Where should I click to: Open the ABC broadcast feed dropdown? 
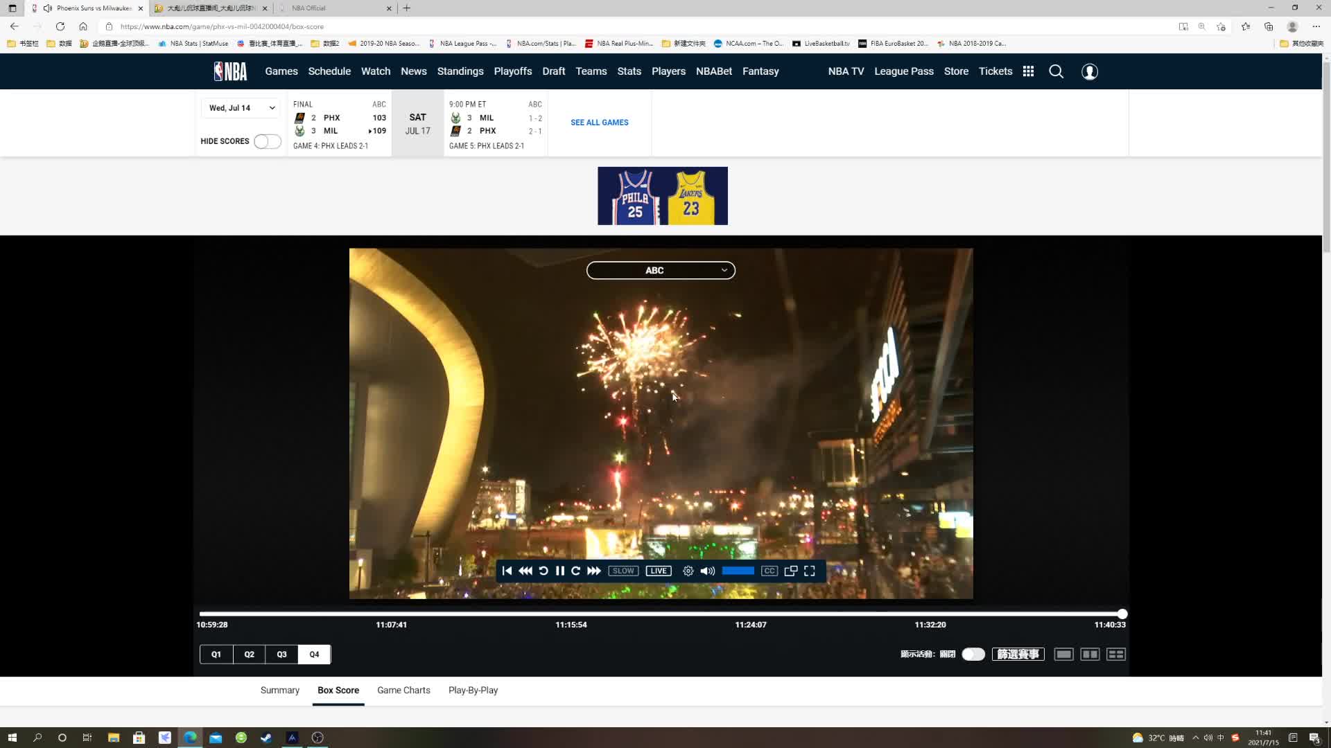(660, 270)
